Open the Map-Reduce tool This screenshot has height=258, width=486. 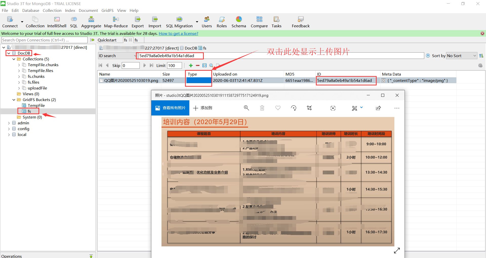click(x=116, y=22)
